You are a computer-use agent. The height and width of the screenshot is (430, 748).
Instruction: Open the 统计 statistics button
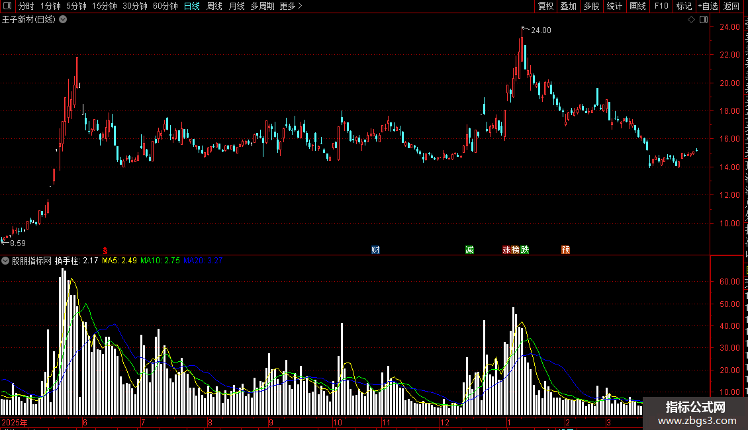click(x=614, y=6)
